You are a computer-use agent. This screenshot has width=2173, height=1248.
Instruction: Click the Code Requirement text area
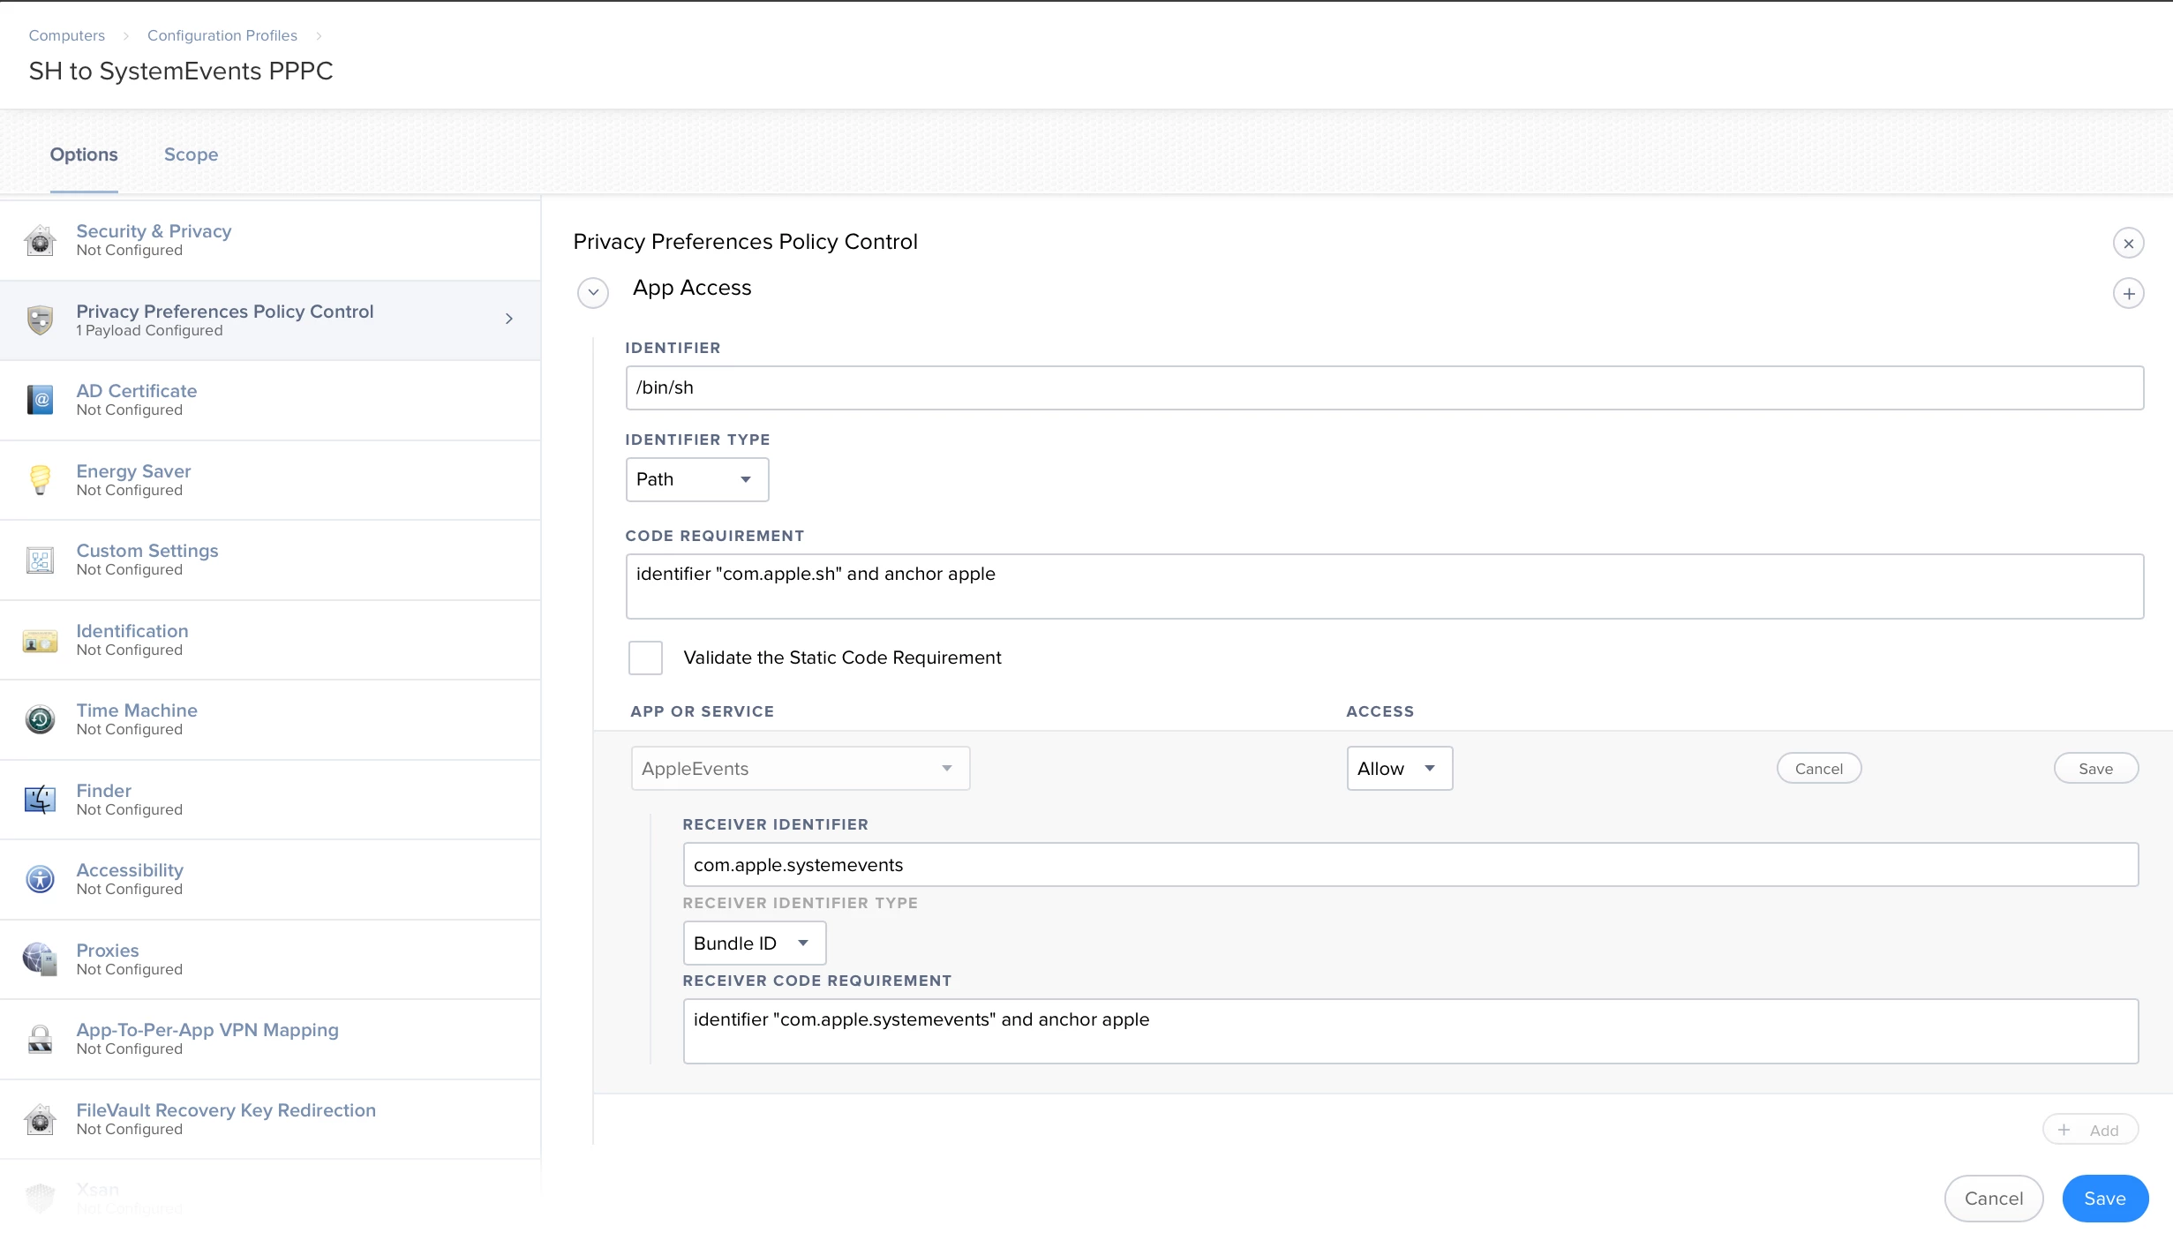[1385, 587]
